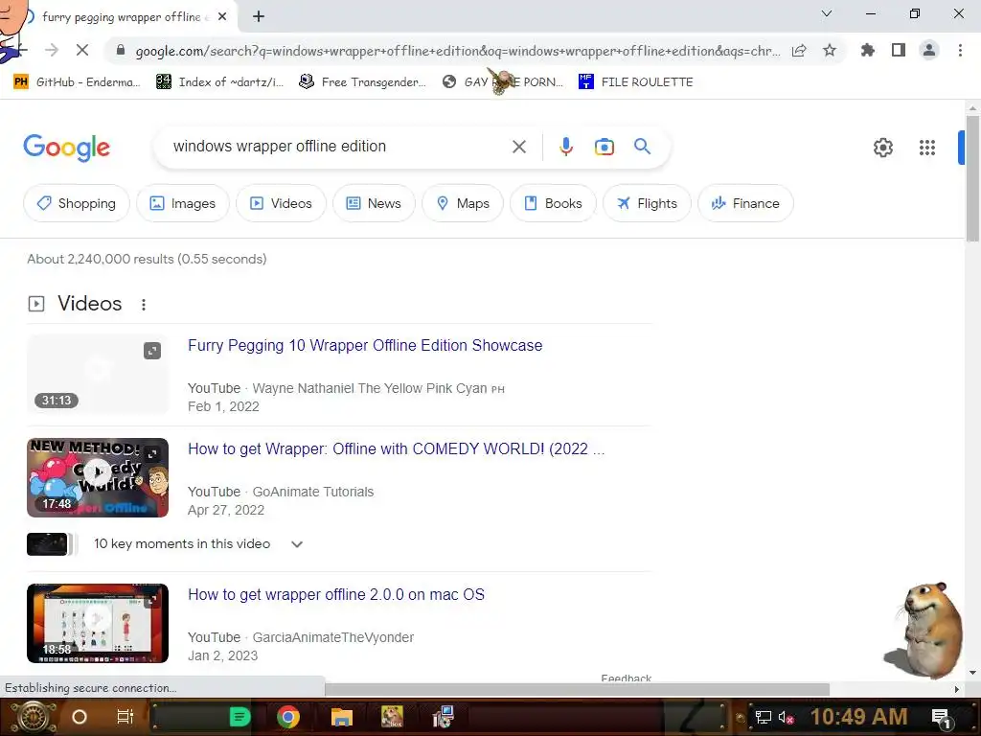Bookmark this page with the star
The image size is (981, 736).
(829, 50)
